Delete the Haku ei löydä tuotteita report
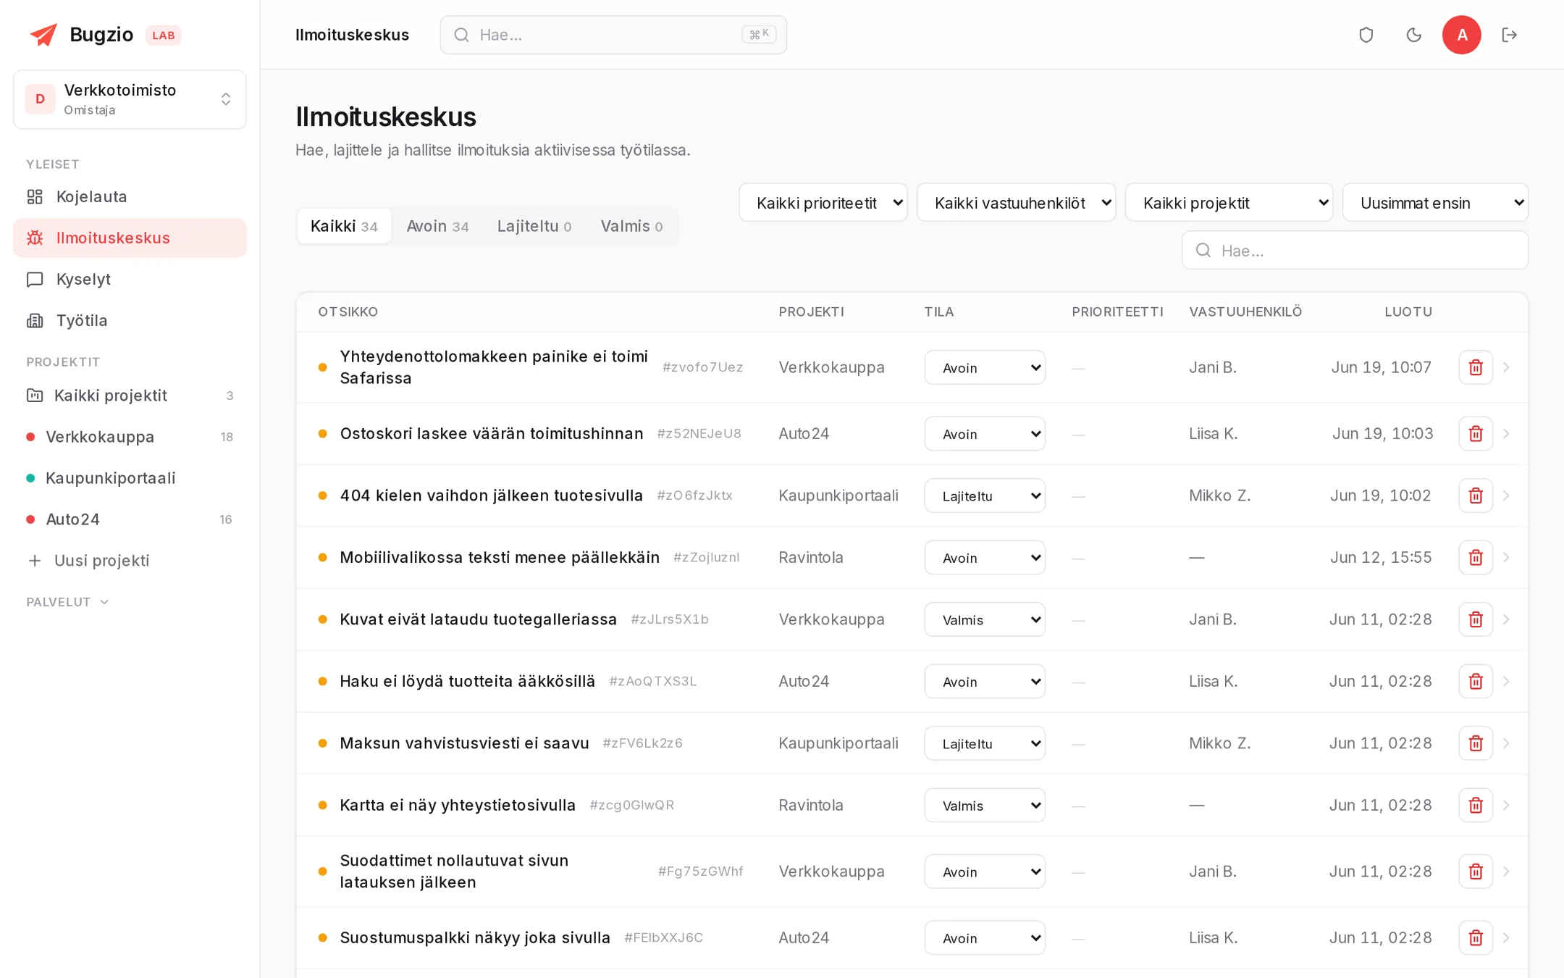This screenshot has width=1564, height=978. [1475, 681]
